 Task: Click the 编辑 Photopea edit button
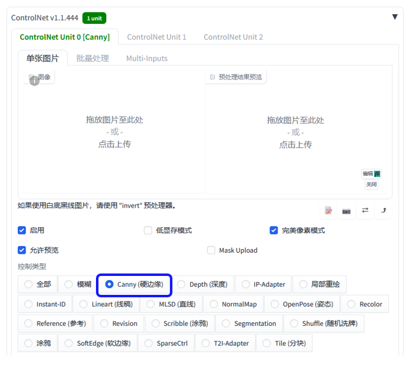(371, 174)
